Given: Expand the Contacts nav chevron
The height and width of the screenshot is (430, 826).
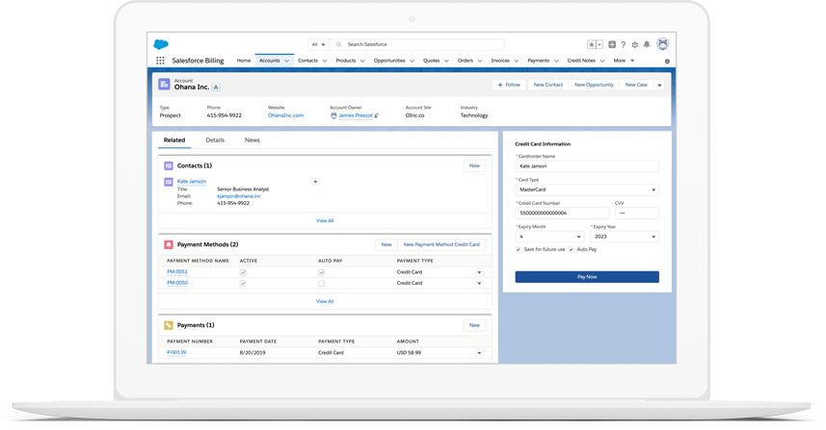Looking at the screenshot, I should 325,61.
